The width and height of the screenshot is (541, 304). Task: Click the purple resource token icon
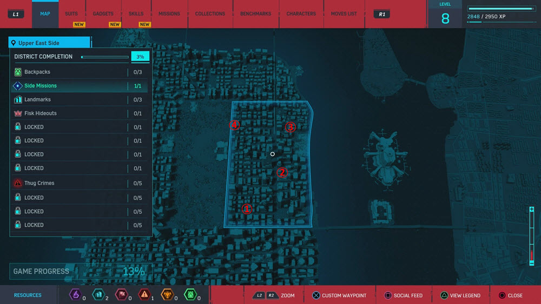pos(75,295)
